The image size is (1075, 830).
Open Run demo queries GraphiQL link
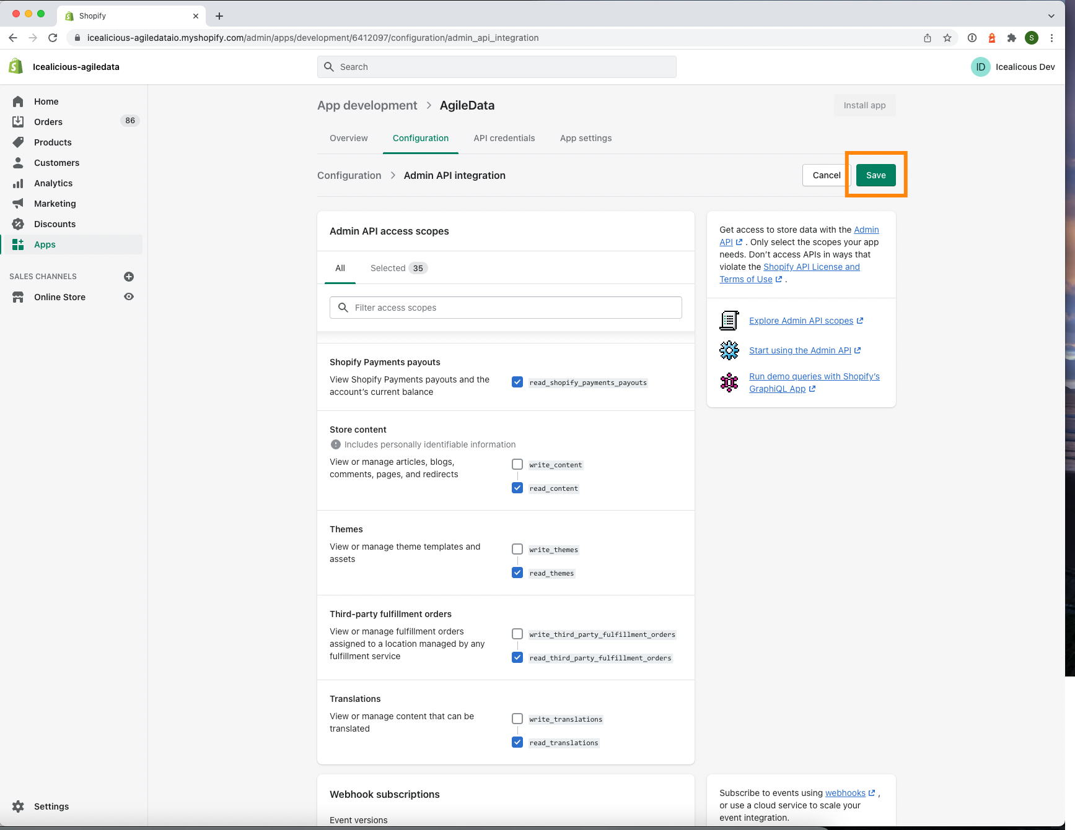click(x=814, y=383)
